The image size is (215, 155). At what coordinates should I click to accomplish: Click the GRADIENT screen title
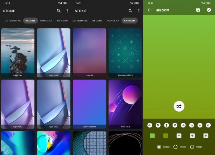163,10
